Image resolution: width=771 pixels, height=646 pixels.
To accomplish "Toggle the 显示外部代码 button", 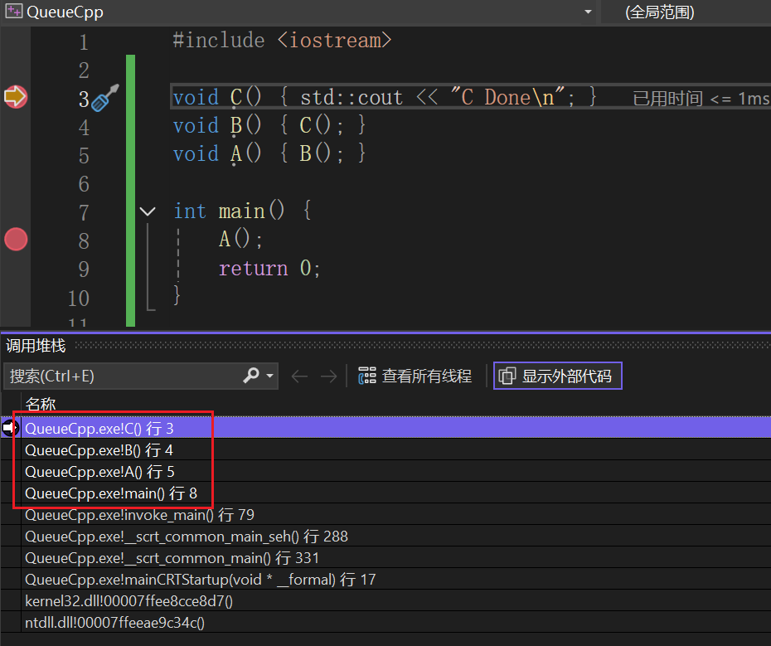I will [558, 376].
